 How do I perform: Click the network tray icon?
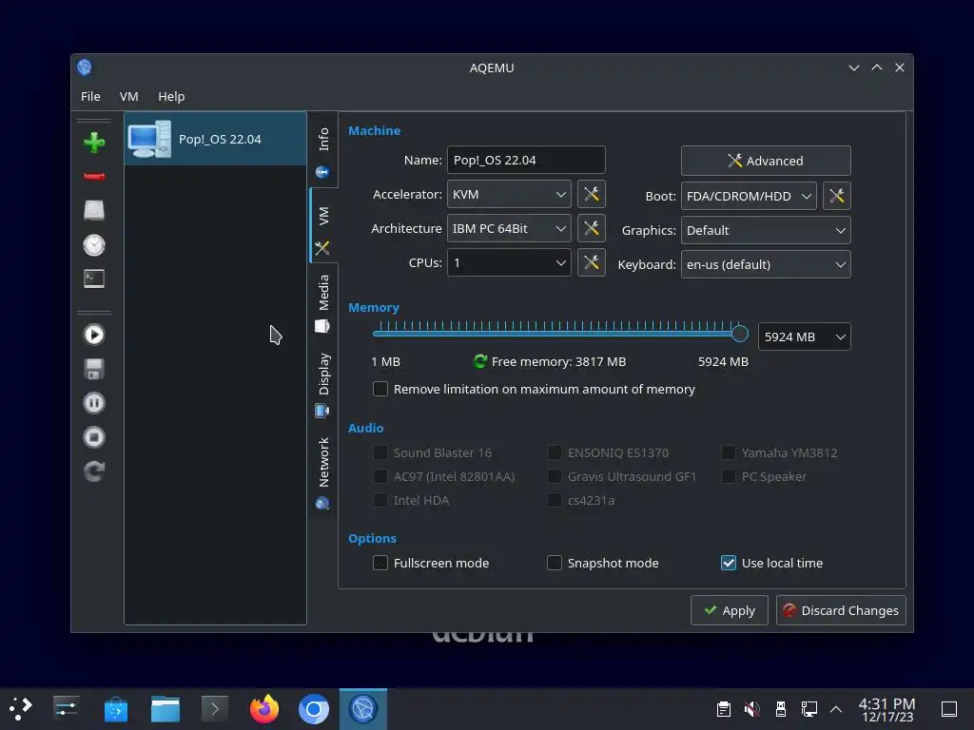(x=808, y=709)
